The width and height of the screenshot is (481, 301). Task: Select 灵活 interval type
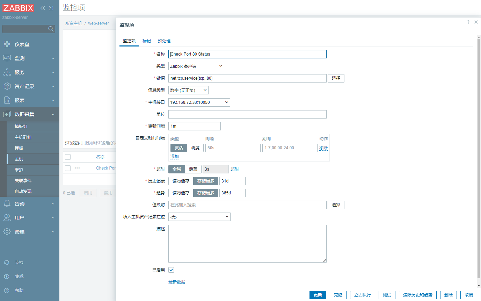click(179, 148)
